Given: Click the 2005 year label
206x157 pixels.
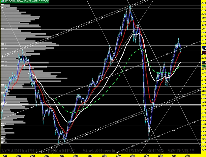Looking at the screenshot, I should [x=90, y=156].
